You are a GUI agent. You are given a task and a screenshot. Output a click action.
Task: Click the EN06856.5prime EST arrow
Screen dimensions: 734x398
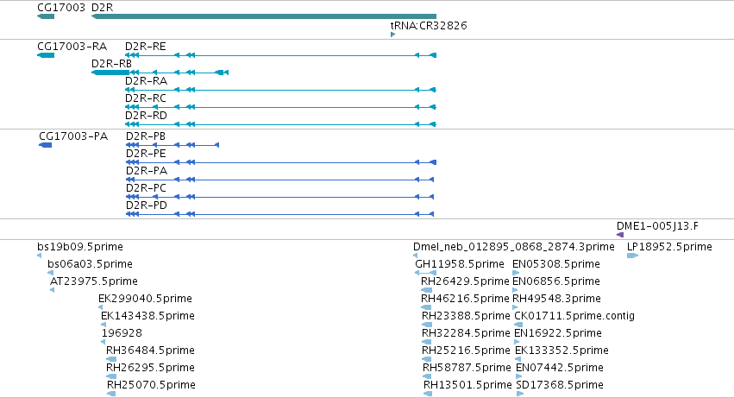(x=516, y=290)
